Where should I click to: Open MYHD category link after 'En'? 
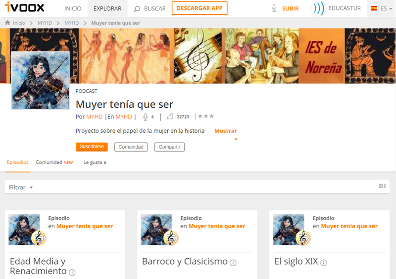[123, 117]
